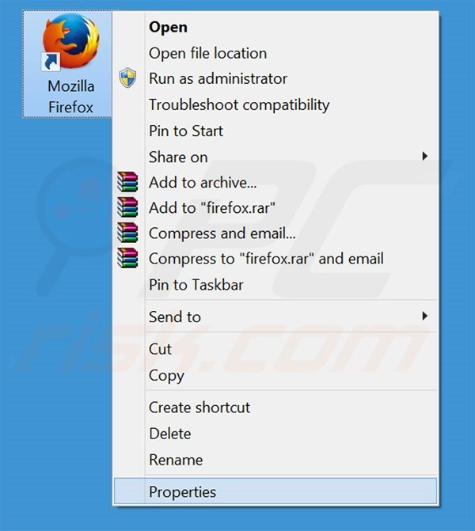Click Create shortcut
475x531 pixels.
click(x=199, y=408)
